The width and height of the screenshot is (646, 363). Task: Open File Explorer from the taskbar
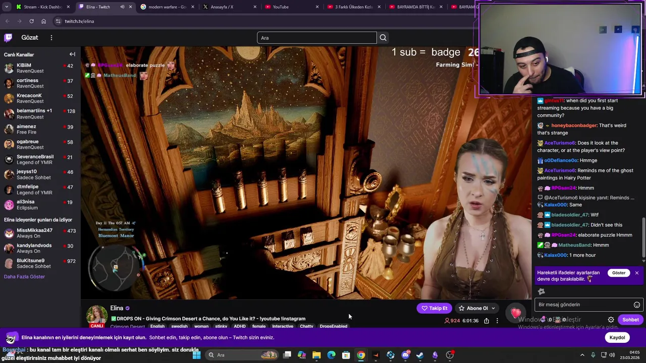click(316, 355)
